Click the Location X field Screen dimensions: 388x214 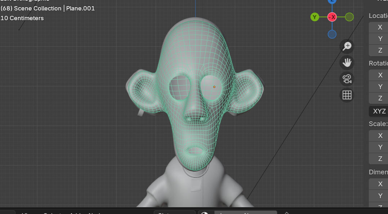379,27
